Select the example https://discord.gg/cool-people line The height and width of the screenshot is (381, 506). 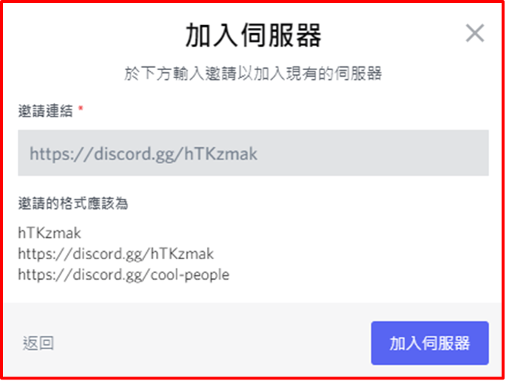click(x=123, y=275)
